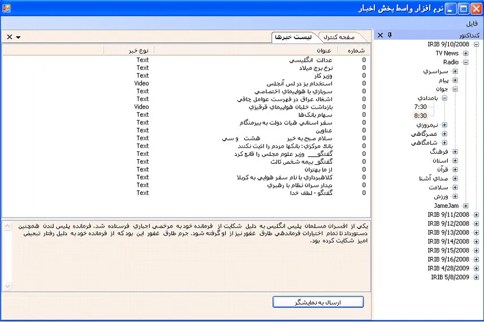Maximize the application window
This screenshot has width=484, height=322.
pos(463,8)
